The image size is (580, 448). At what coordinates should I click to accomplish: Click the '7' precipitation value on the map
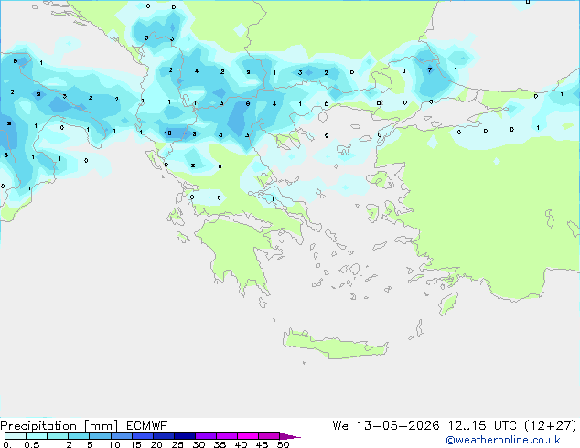pos(429,69)
